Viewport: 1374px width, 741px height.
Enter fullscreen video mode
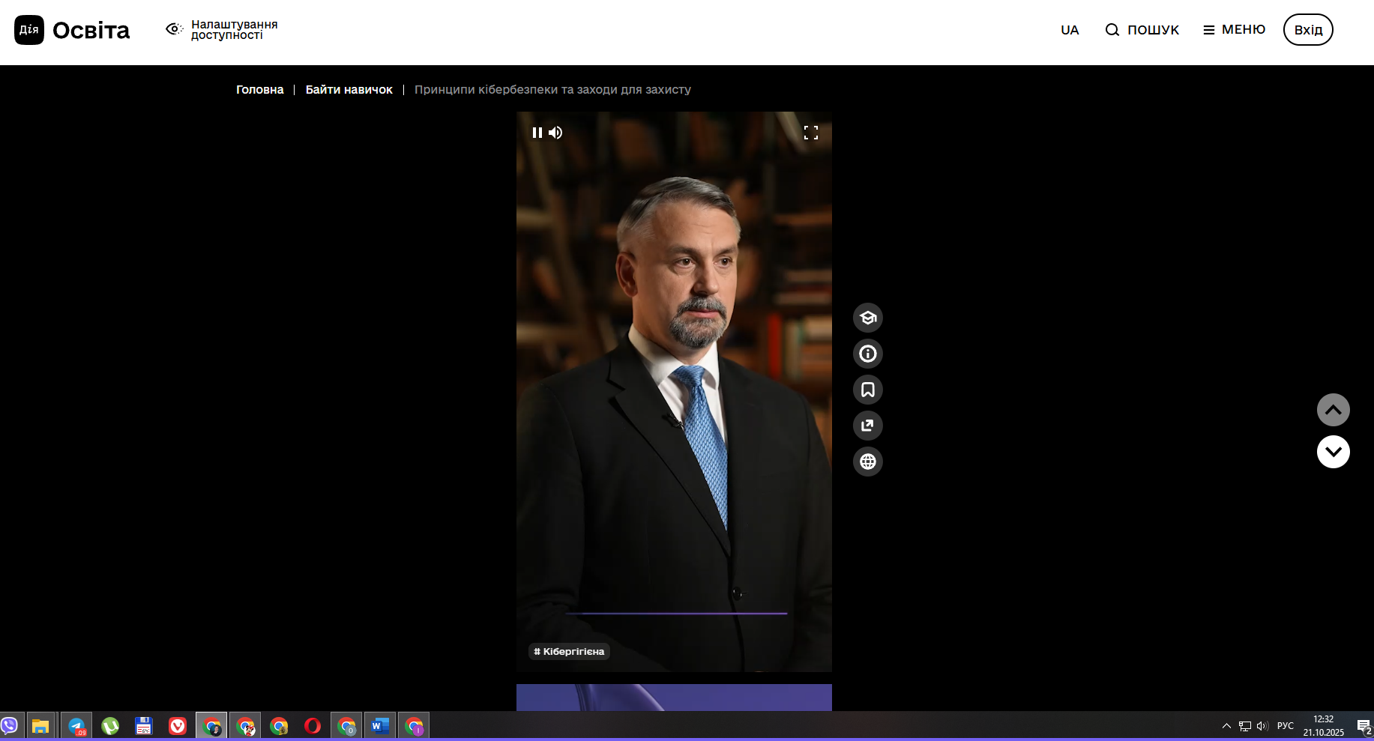pyautogui.click(x=810, y=133)
